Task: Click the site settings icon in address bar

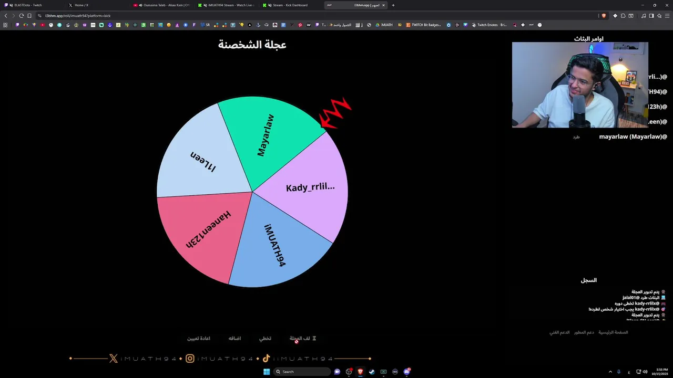Action: [x=39, y=16]
